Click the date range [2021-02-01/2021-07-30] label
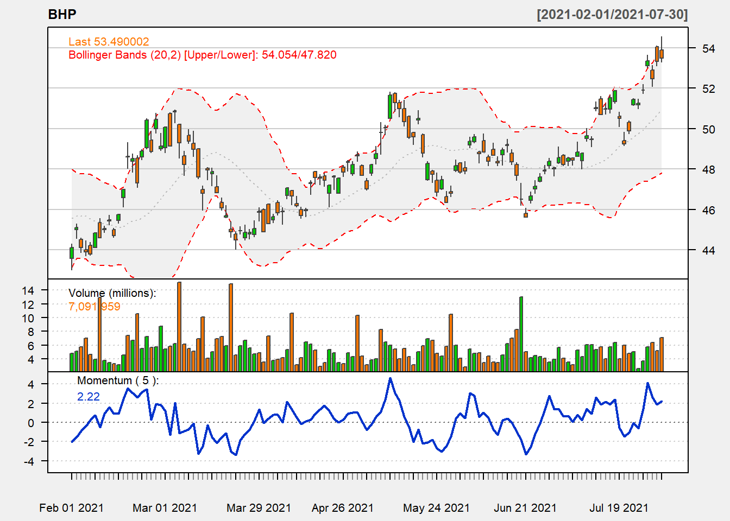The height and width of the screenshot is (521, 730). pos(612,15)
